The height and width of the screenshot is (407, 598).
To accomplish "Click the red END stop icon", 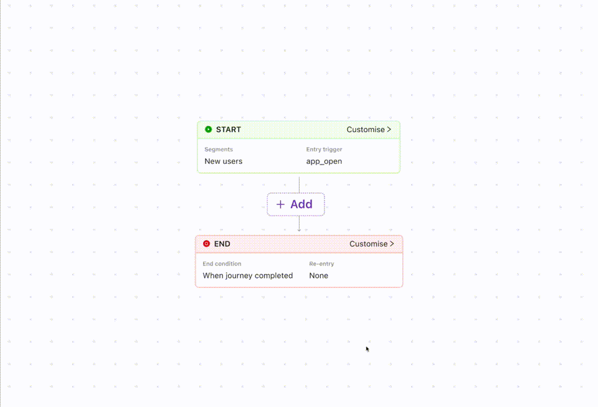I will (x=206, y=243).
